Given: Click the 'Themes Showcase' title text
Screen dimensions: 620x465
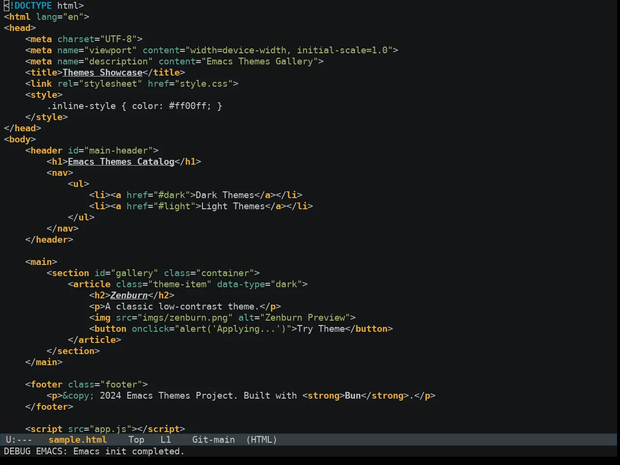Looking at the screenshot, I should click(x=102, y=73).
